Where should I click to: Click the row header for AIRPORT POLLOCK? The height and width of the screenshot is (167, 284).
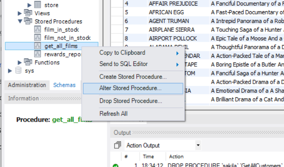click(x=117, y=38)
